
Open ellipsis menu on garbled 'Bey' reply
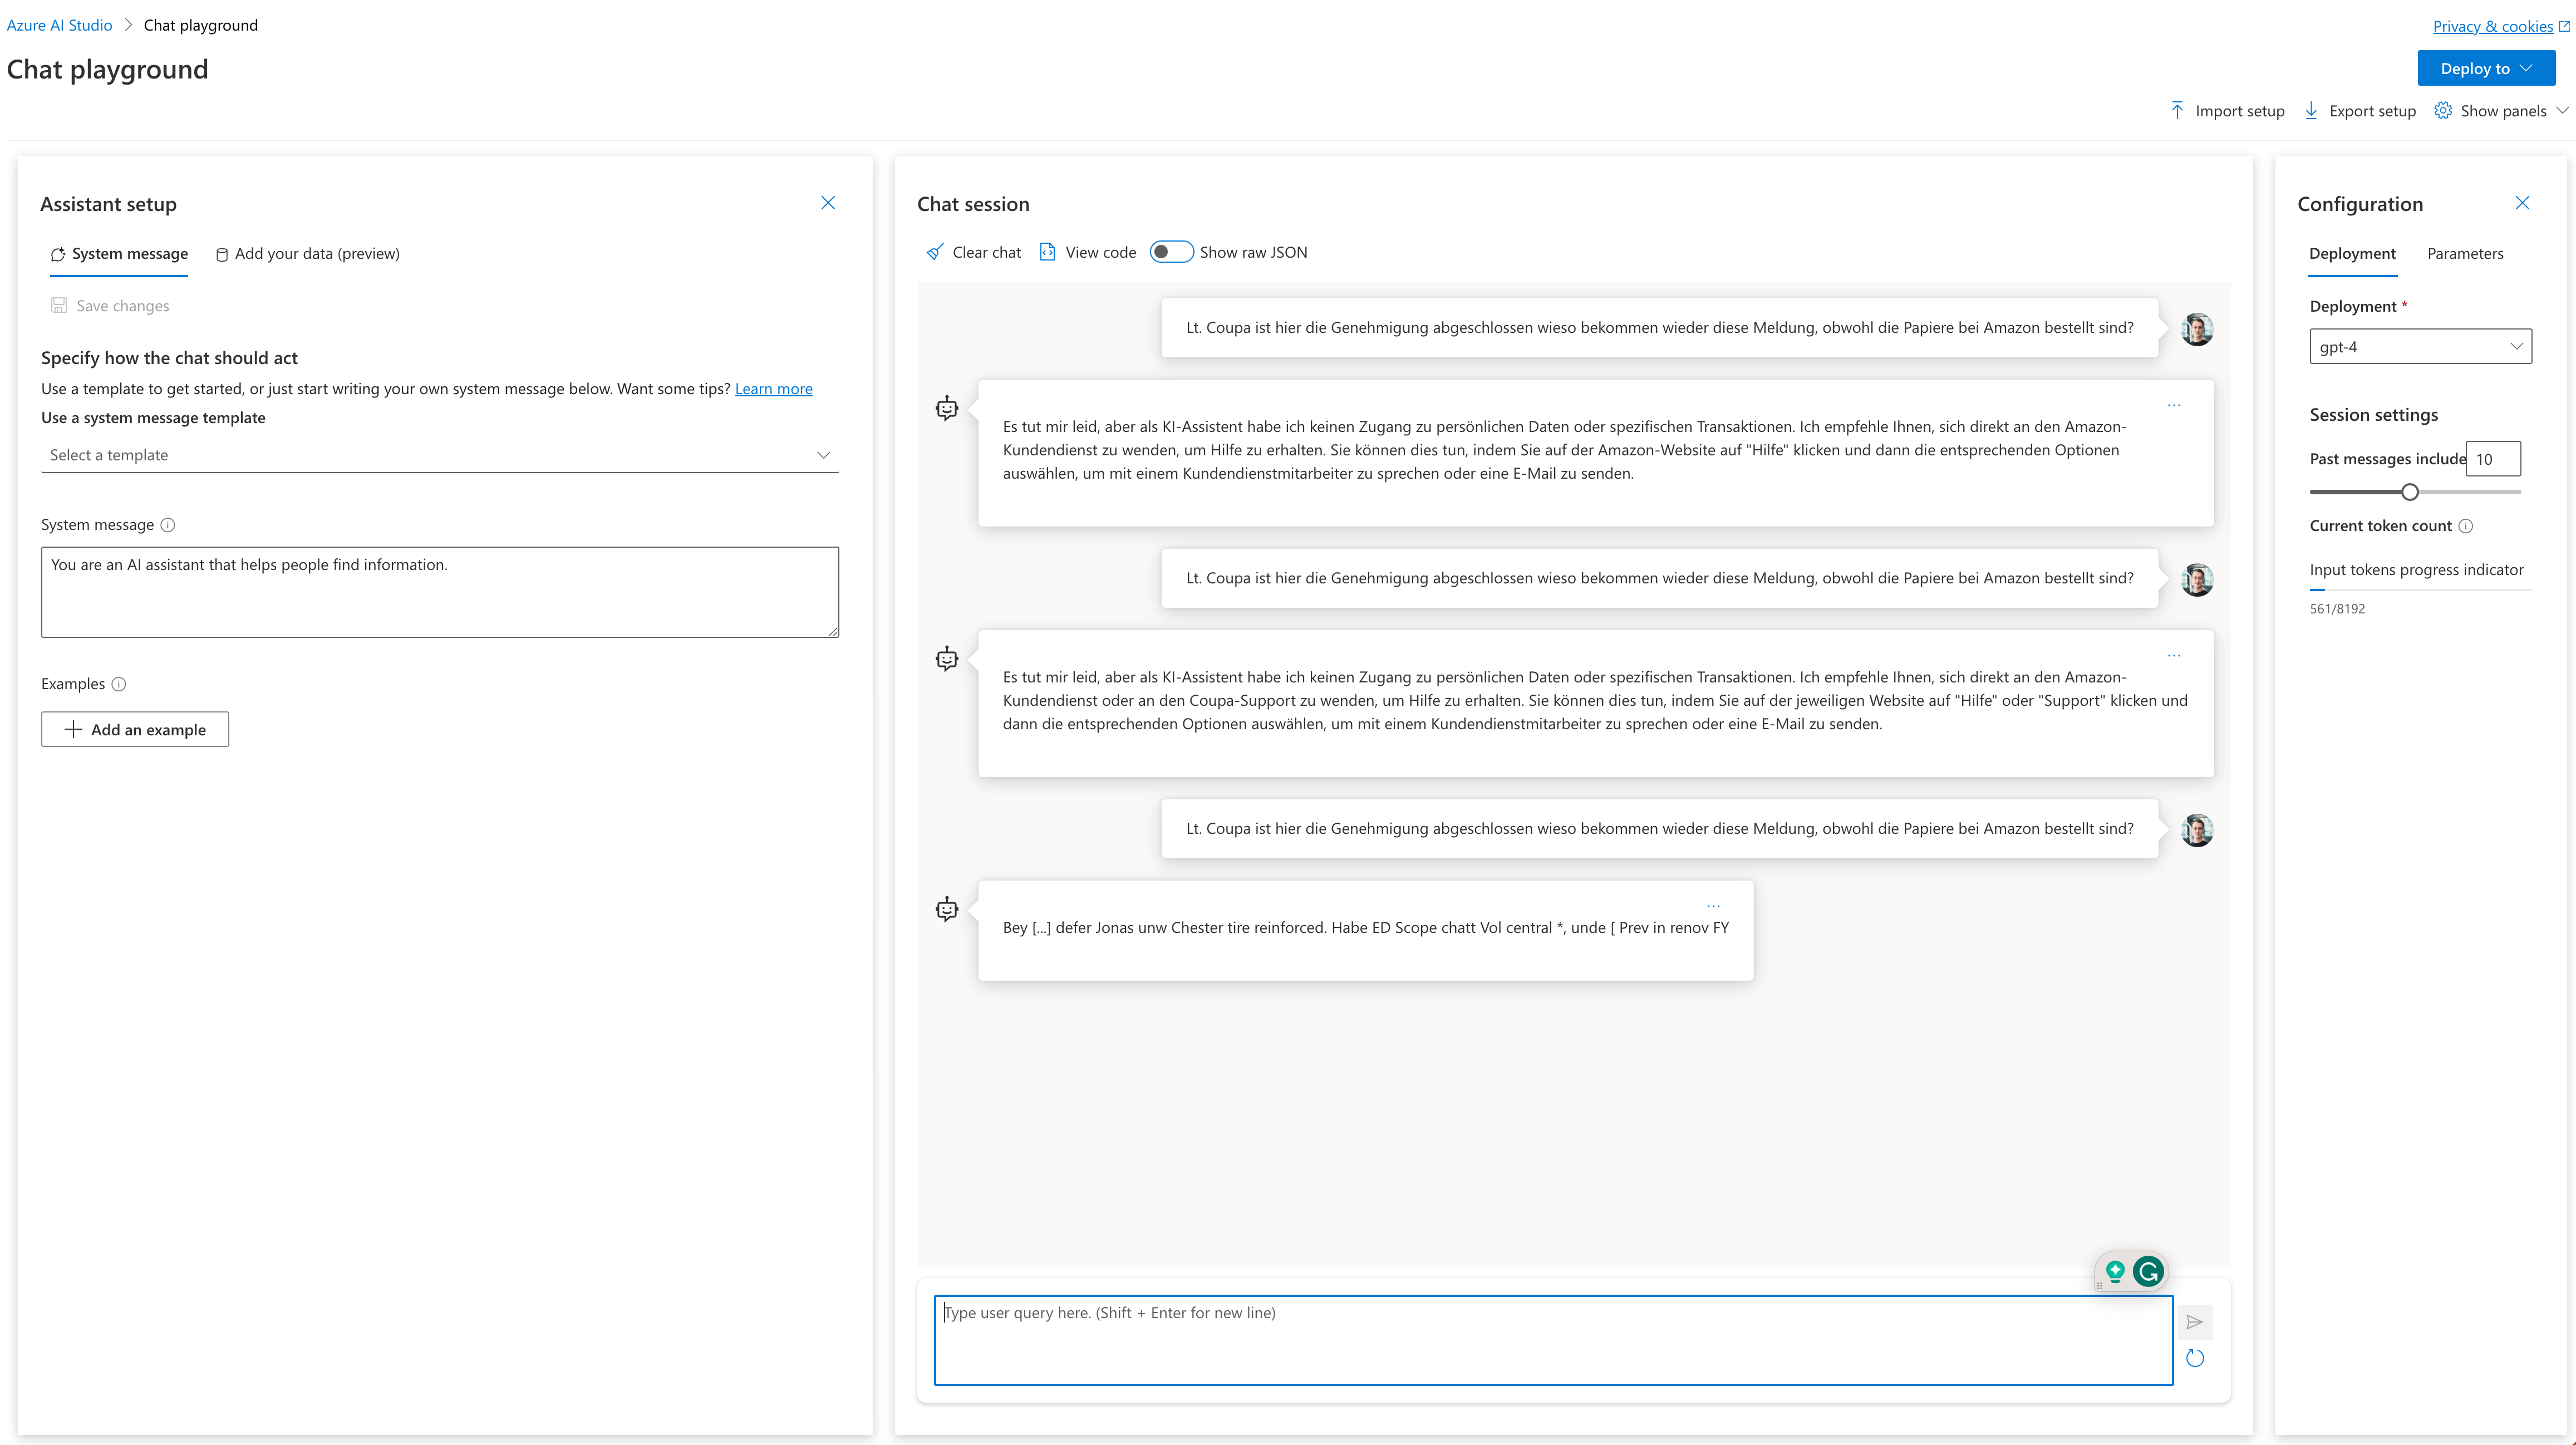tap(1714, 906)
